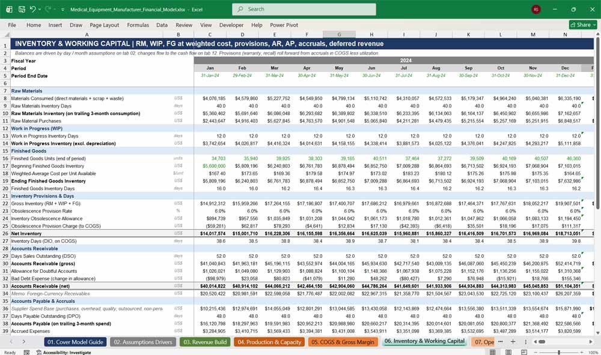
Task: Switch to the partially visible 07. Ope sheet
Action: (484, 342)
